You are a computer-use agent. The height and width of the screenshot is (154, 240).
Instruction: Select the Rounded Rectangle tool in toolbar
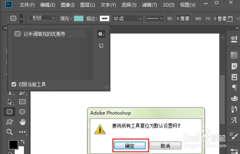(x=9, y=112)
